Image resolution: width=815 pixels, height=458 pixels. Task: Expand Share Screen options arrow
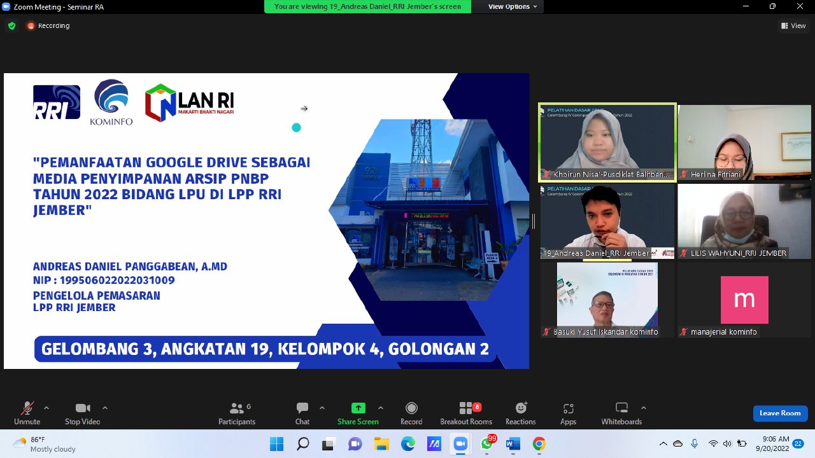coord(380,408)
